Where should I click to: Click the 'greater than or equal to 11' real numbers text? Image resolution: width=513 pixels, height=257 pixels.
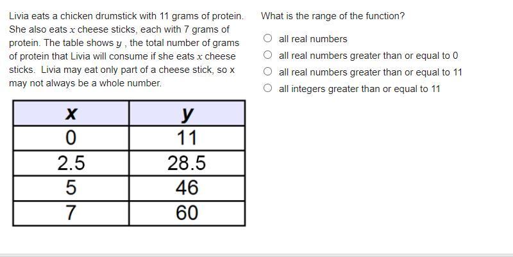pyautogui.click(x=406, y=72)
